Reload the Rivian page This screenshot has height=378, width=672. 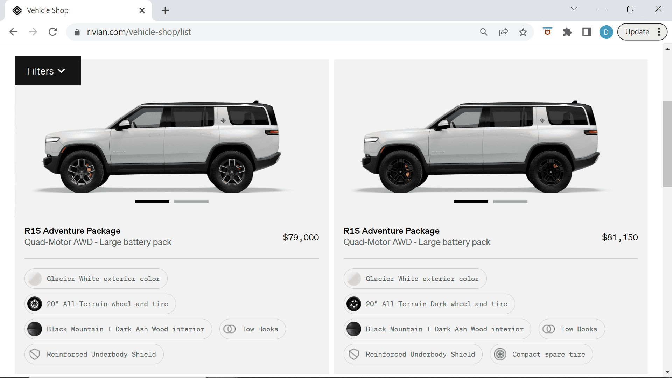[53, 32]
